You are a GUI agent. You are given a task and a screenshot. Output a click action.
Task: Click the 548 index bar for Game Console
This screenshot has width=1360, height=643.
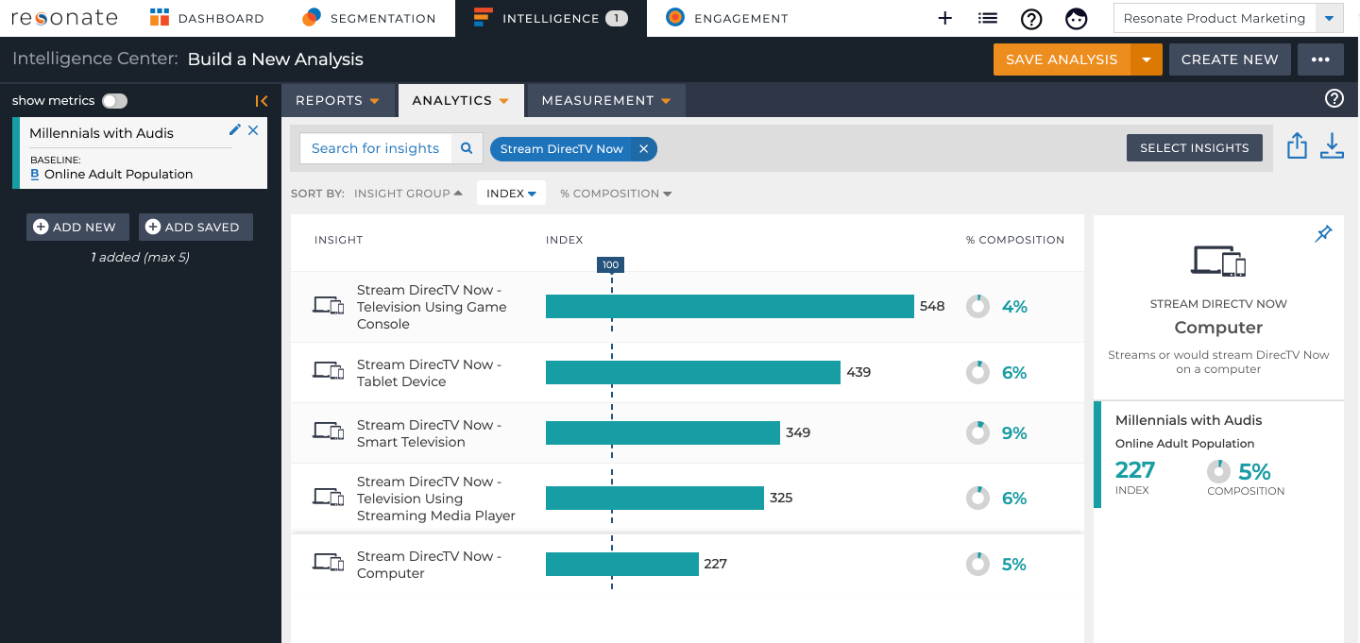pos(730,307)
